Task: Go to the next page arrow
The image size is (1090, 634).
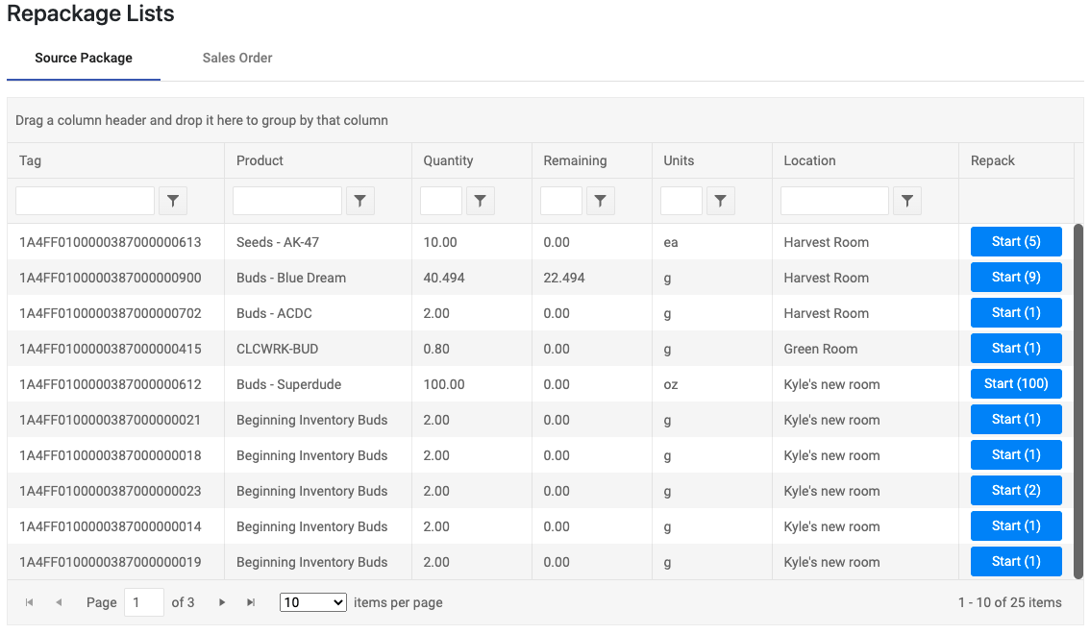Action: (222, 602)
